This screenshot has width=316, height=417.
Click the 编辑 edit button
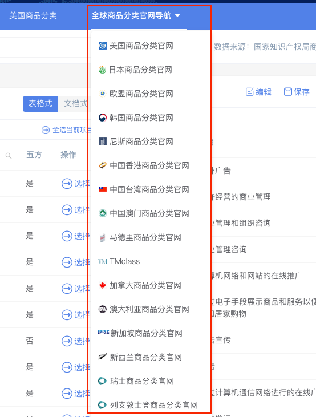(258, 92)
